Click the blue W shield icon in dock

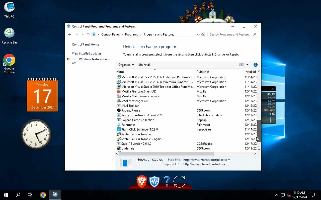point(154,181)
